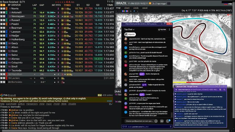This screenshot has height=132, width=235.
Task: Toggle first checkbox in Leclerc row
Action: (x=1, y=78)
